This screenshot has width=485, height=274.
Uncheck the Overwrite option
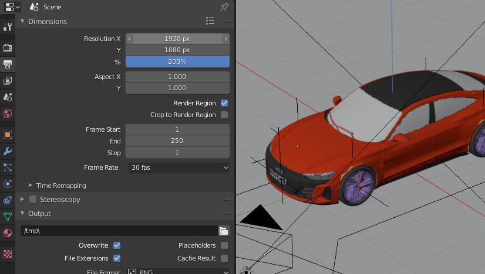click(117, 245)
